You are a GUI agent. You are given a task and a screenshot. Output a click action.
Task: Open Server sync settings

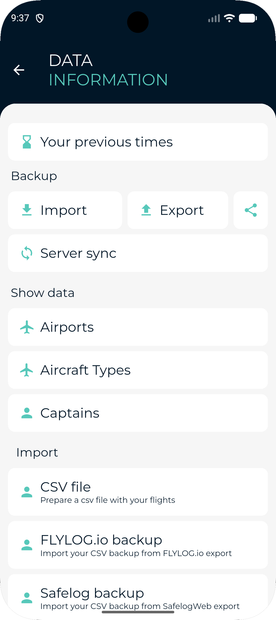tap(138, 253)
